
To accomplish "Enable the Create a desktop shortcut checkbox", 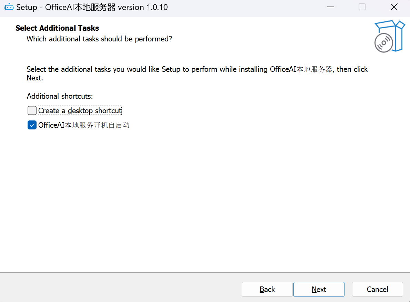I will [x=32, y=110].
